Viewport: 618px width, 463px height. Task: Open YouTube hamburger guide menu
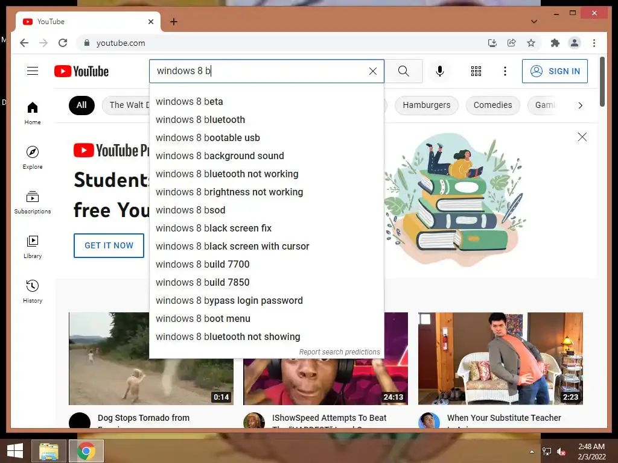pos(33,71)
